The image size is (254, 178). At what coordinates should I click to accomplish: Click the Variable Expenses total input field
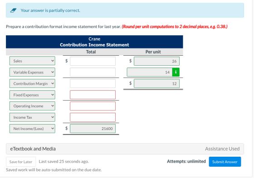click(93, 72)
